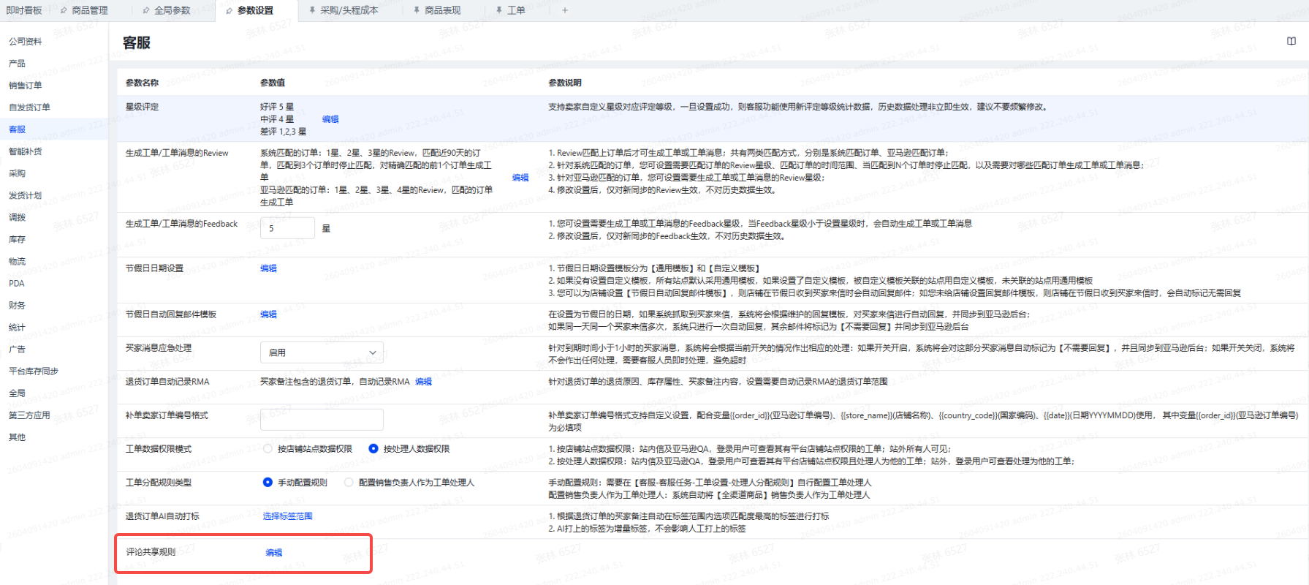The image size is (1309, 585).
Task: Open 平台库存同步 in the sidebar
Action: click(34, 371)
